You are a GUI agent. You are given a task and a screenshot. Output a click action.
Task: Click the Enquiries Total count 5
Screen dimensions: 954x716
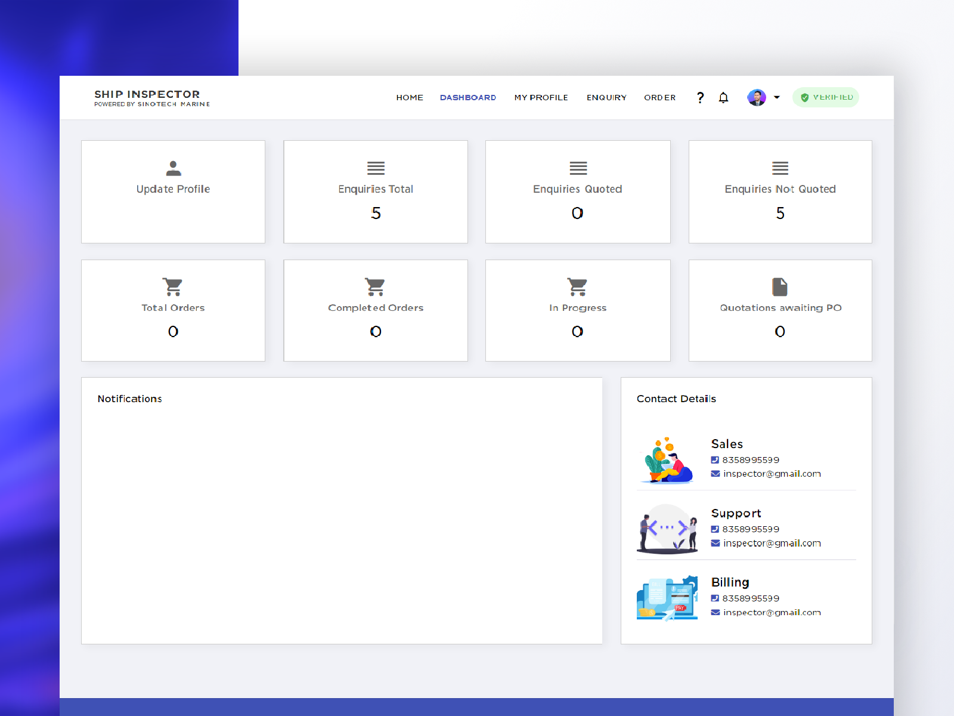[x=376, y=213]
